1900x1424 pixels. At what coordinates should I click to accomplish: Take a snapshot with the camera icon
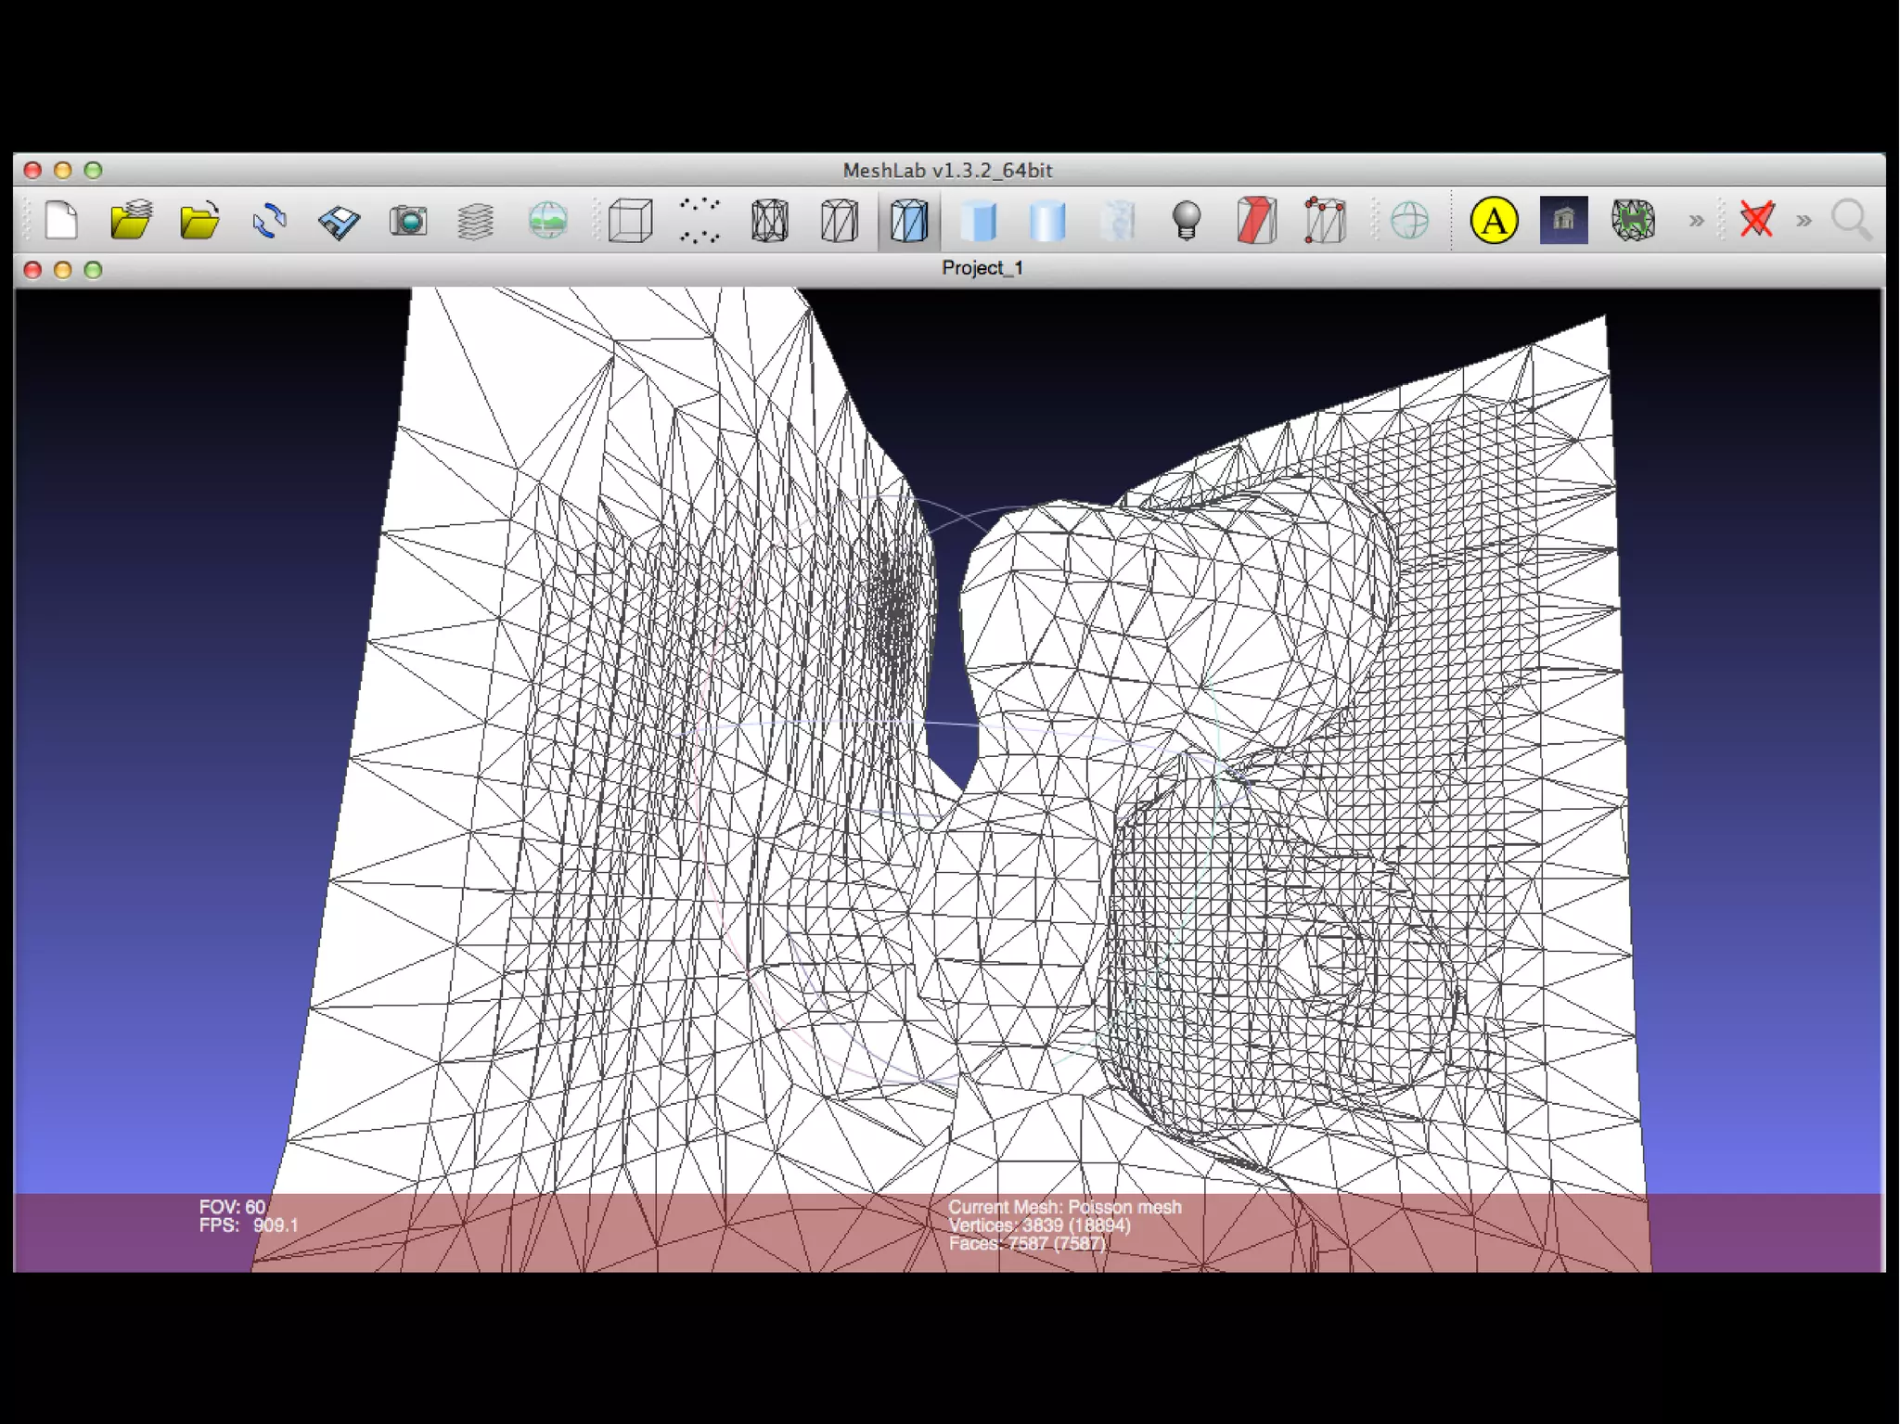tap(408, 221)
